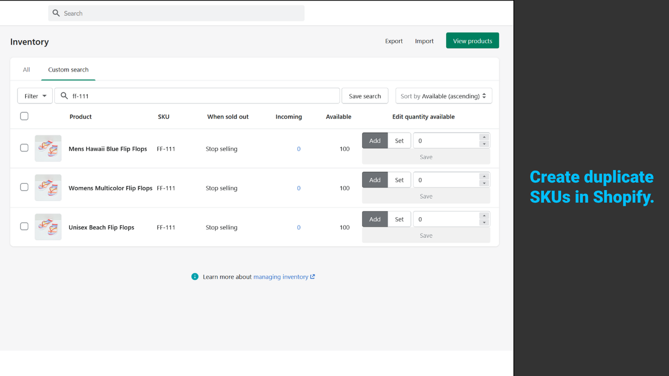Open the Filter dropdown
The image size is (669, 376).
click(x=34, y=96)
